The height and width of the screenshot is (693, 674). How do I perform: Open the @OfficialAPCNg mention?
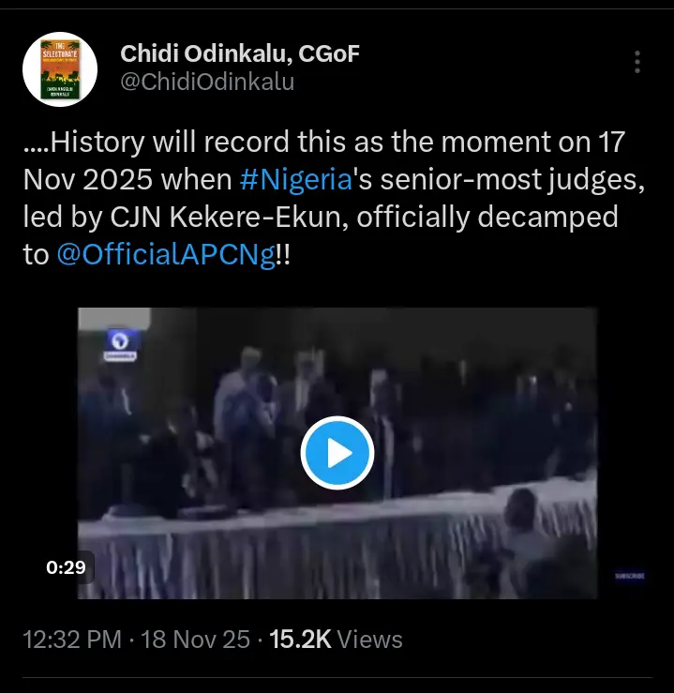tap(166, 255)
